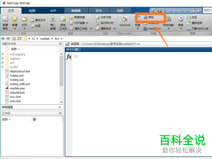Switch to the Plots (绘图) tab

[x=32, y=11]
